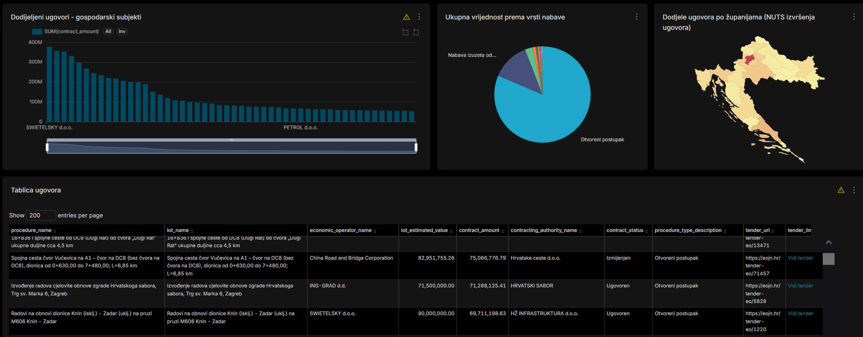Select all legend series with the All button

tap(108, 32)
